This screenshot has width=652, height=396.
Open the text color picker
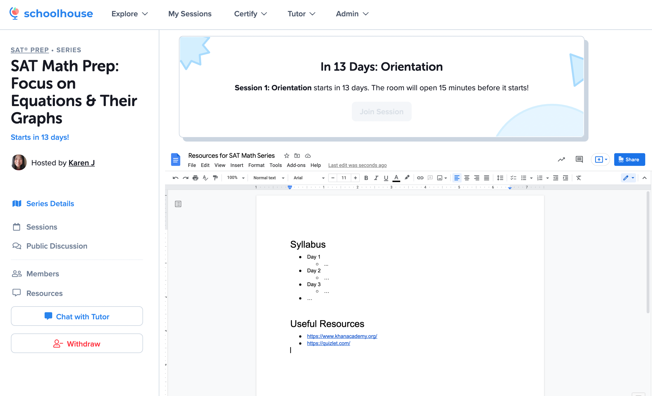pyautogui.click(x=396, y=178)
